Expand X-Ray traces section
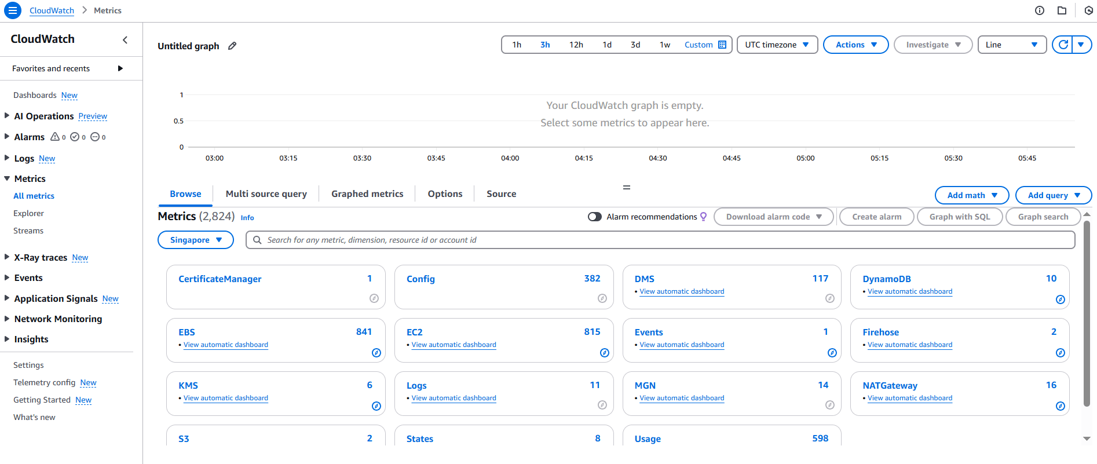The height and width of the screenshot is (464, 1097). (x=7, y=257)
